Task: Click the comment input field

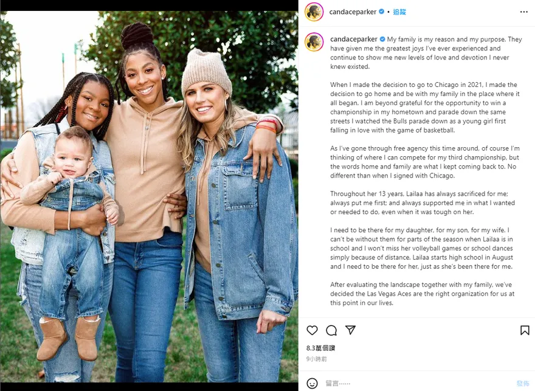Action: pos(416,384)
